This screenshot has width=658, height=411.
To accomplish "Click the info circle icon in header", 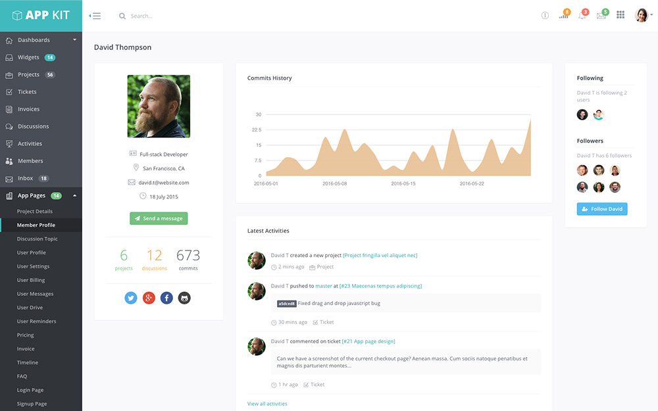I will [x=545, y=16].
